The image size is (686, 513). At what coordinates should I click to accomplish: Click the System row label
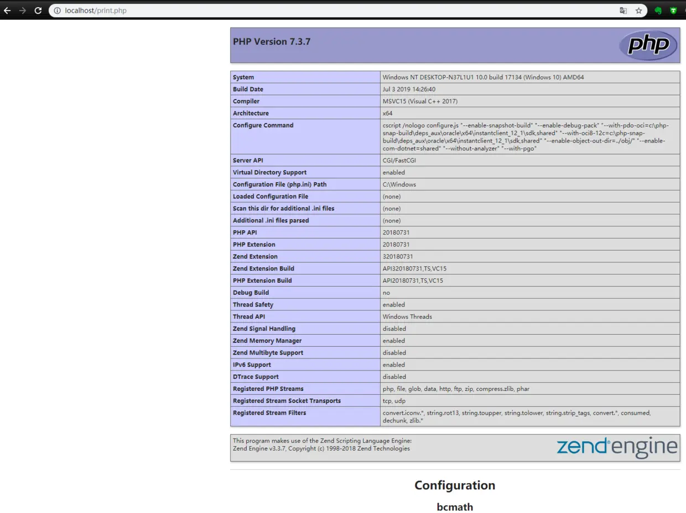click(243, 77)
